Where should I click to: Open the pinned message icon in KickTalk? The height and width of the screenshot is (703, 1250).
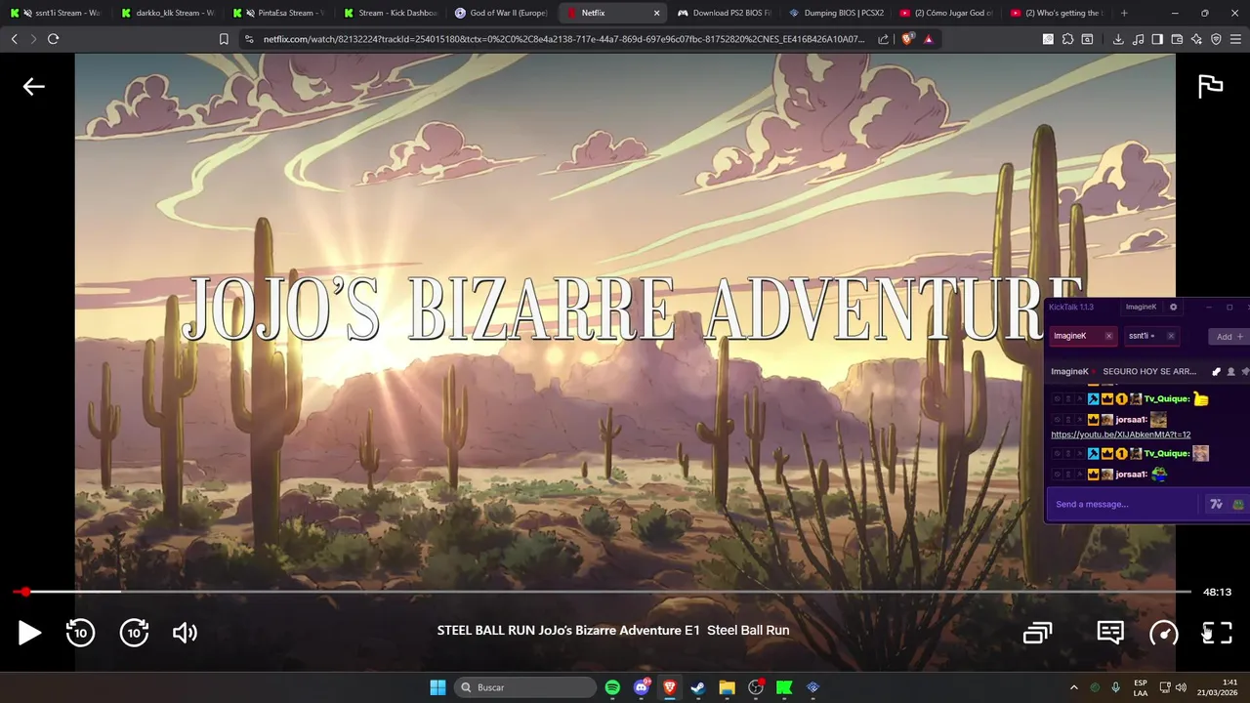click(1245, 372)
